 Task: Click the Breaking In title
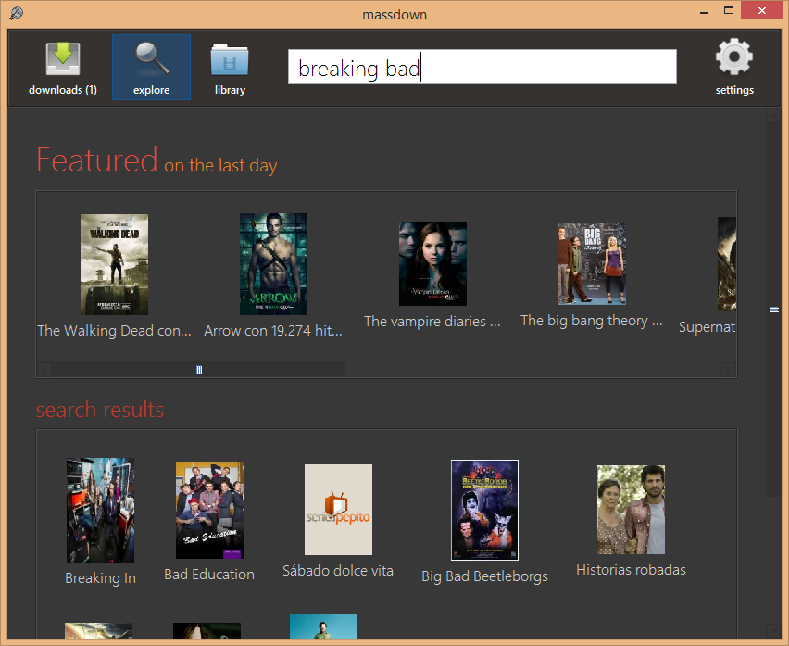100,578
